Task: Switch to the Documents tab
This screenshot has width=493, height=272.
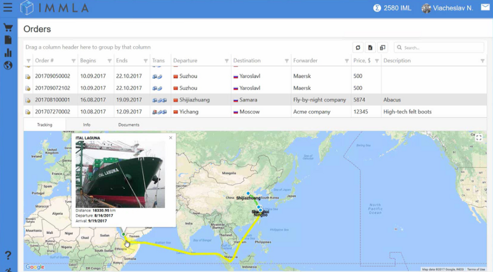Action: coord(129,125)
